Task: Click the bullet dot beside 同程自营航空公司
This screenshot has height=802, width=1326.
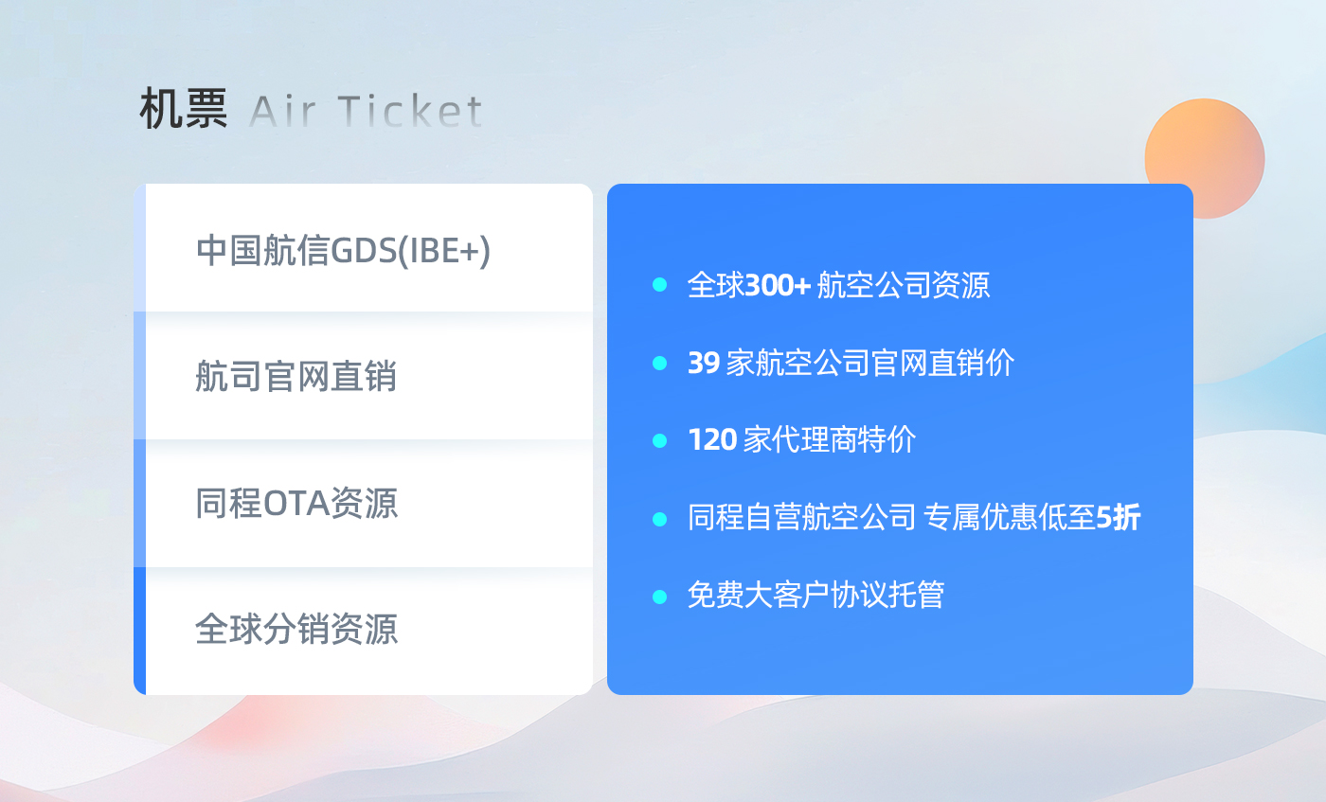Action: [x=660, y=518]
